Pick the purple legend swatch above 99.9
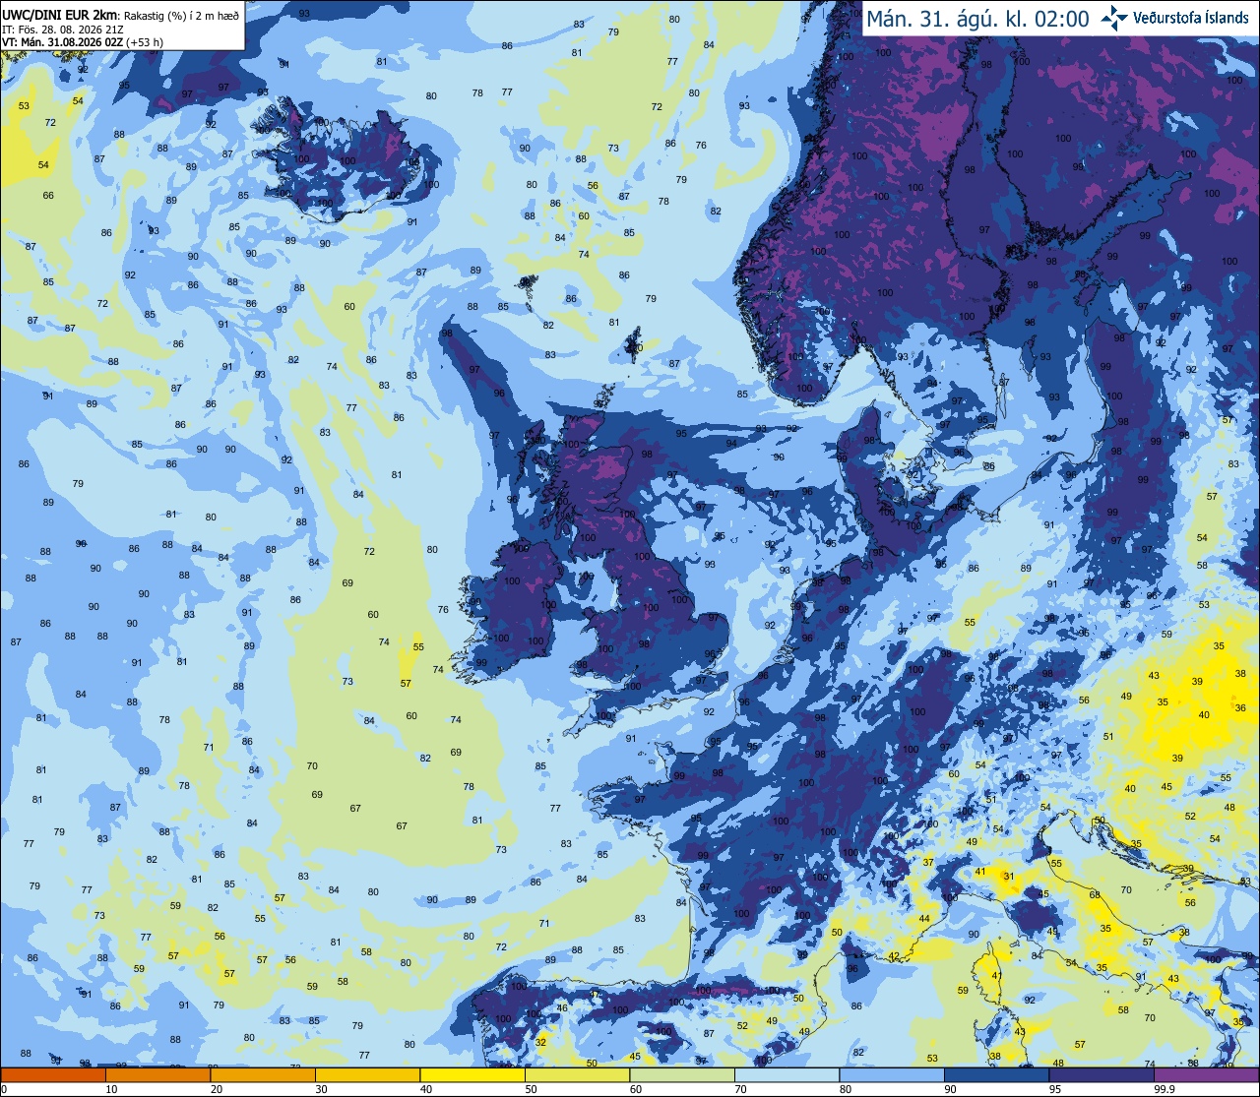 [1206, 1074]
